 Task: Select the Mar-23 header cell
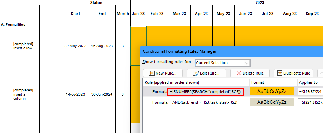(x=179, y=14)
